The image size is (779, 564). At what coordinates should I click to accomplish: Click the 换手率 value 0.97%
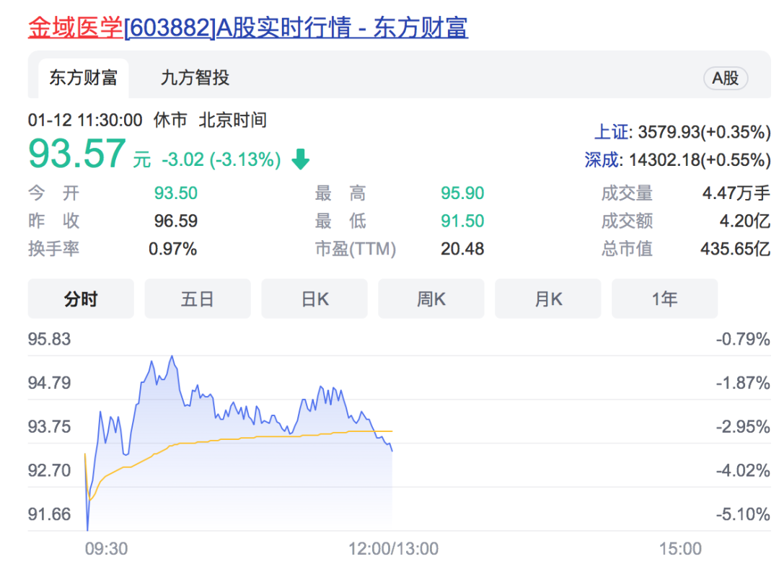click(x=173, y=248)
